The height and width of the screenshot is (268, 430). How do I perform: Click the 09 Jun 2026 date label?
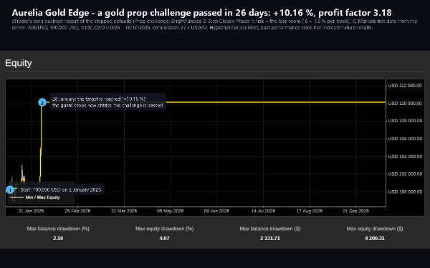click(216, 211)
